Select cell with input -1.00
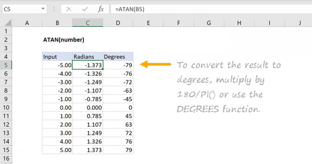Screen dimensions: 312x164 coord(57,99)
